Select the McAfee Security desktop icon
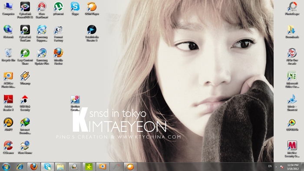This screenshot has width=304, height=171. tap(292, 149)
